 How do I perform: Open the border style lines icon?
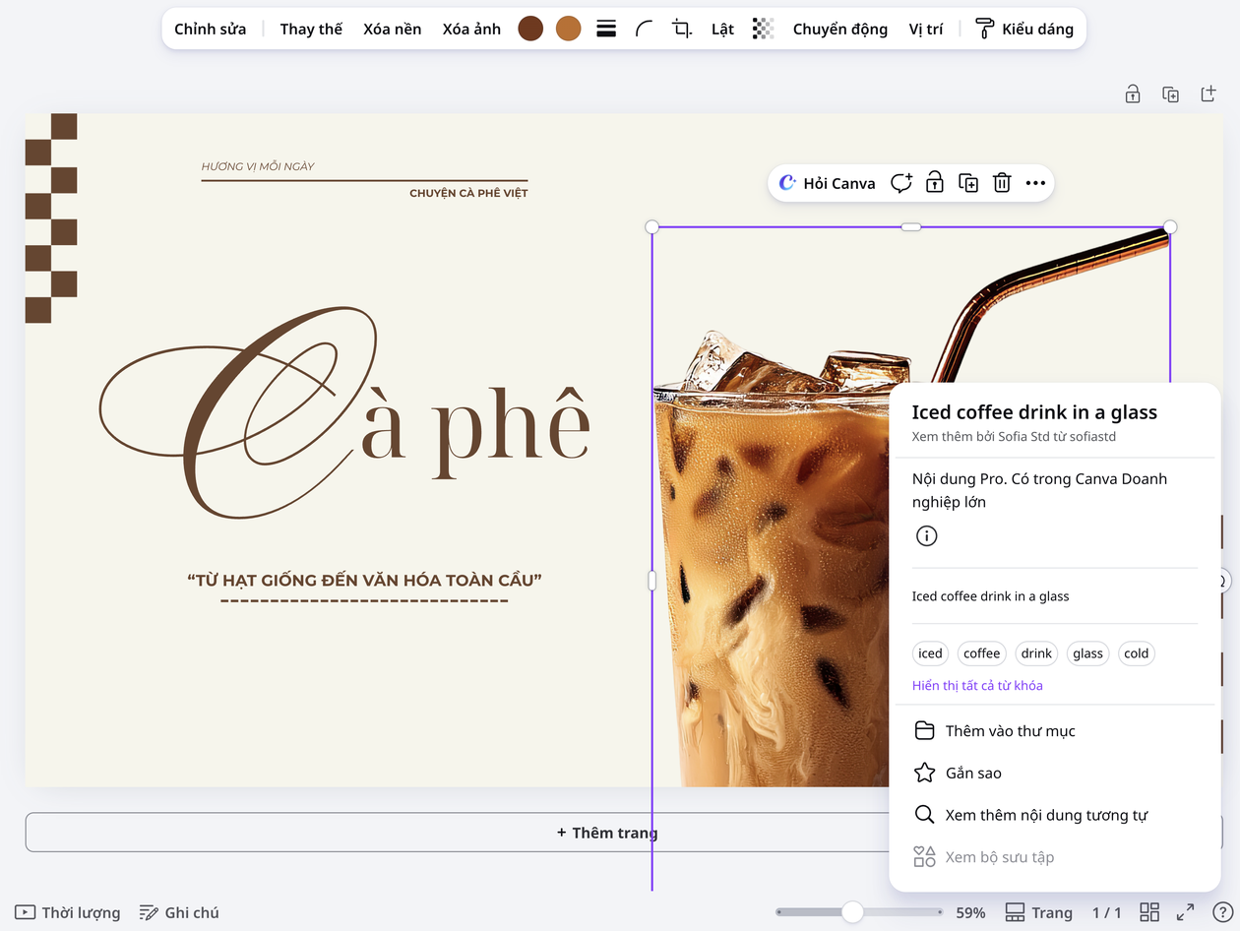click(x=606, y=29)
